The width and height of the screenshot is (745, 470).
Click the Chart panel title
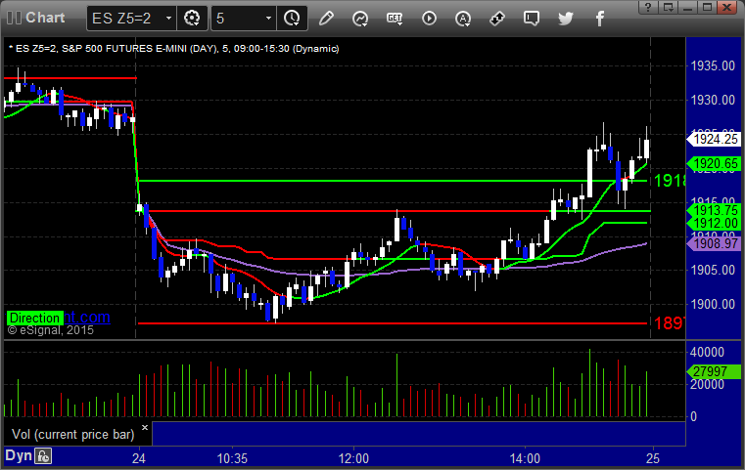(45, 18)
